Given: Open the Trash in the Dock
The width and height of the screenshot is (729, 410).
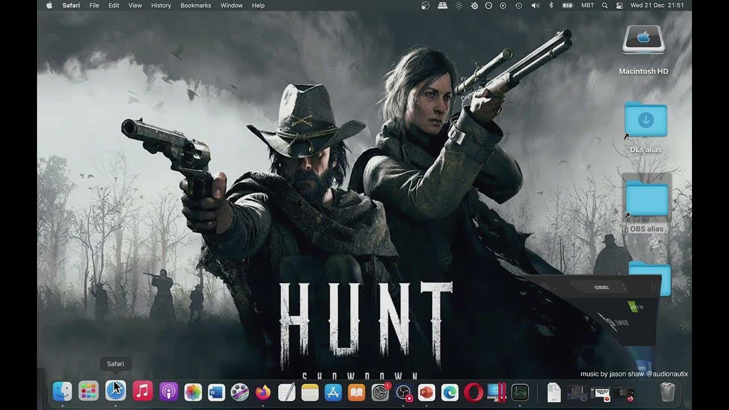Looking at the screenshot, I should 667,392.
